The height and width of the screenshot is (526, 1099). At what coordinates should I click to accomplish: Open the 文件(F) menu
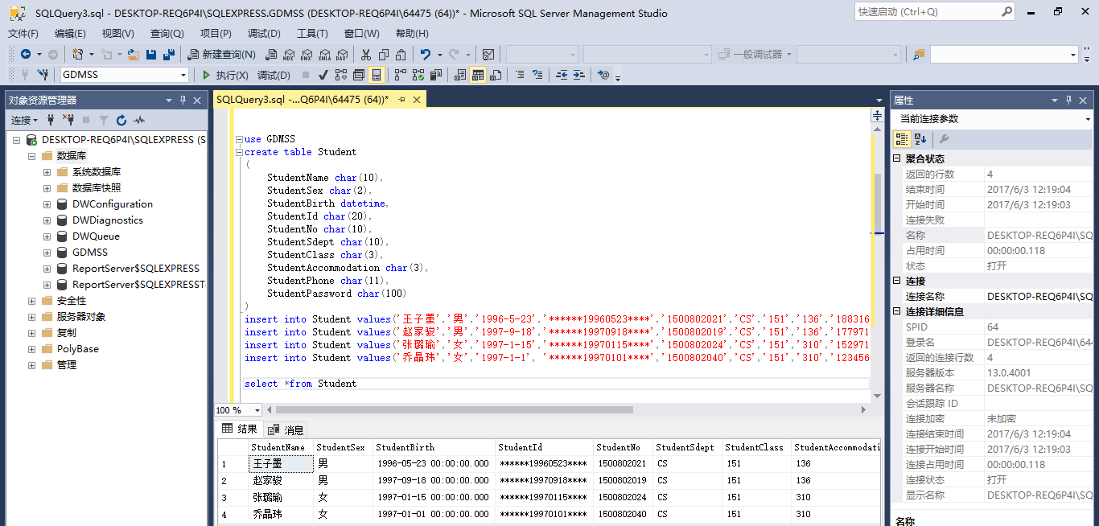coord(23,34)
